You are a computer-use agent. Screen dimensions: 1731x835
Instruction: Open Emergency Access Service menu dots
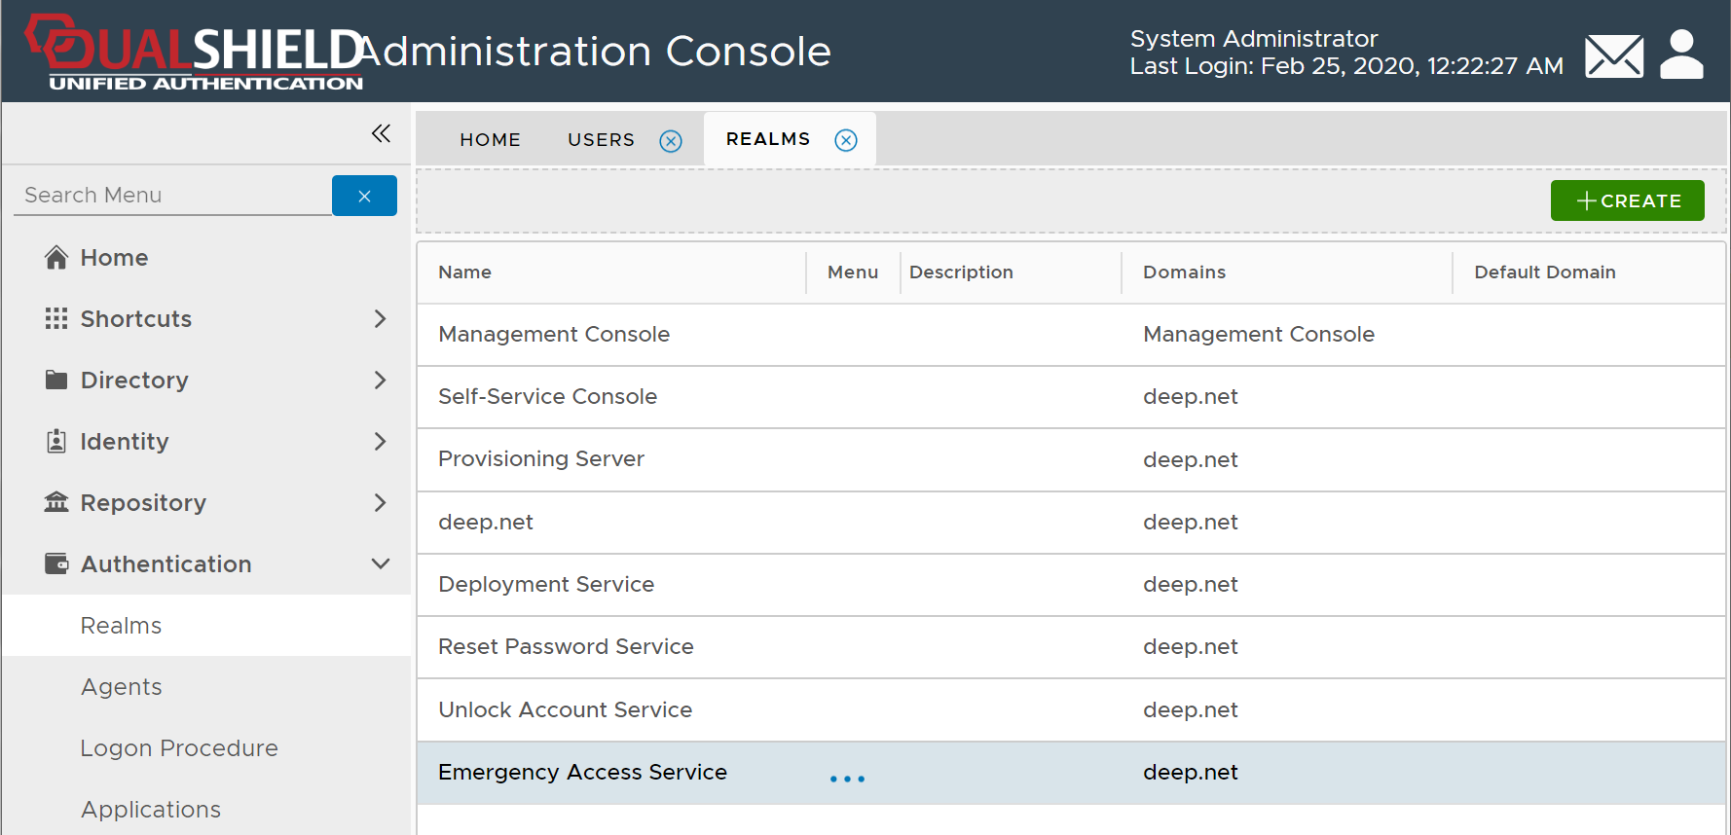pos(847,779)
